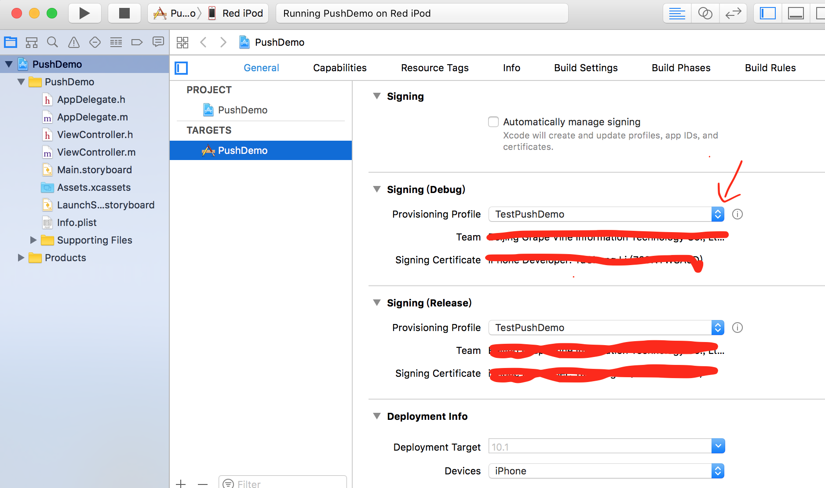The image size is (825, 488).
Task: Toggle the Debug area visibility
Action: coord(796,13)
